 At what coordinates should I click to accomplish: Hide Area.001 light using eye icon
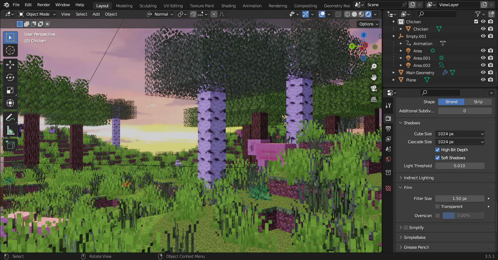483,58
